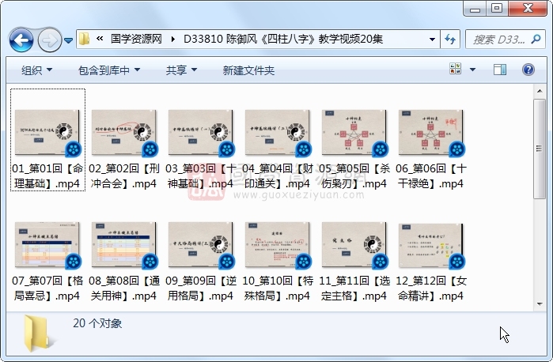Click the magnifier search icon
Viewport: 553px width, 362px height.
(536, 40)
